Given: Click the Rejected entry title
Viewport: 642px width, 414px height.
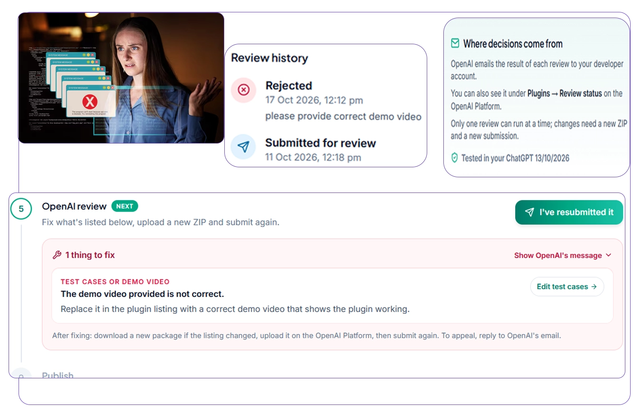Looking at the screenshot, I should click(x=288, y=86).
